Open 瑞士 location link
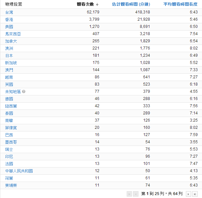The height and width of the screenshot is (198, 202). (x=9, y=149)
